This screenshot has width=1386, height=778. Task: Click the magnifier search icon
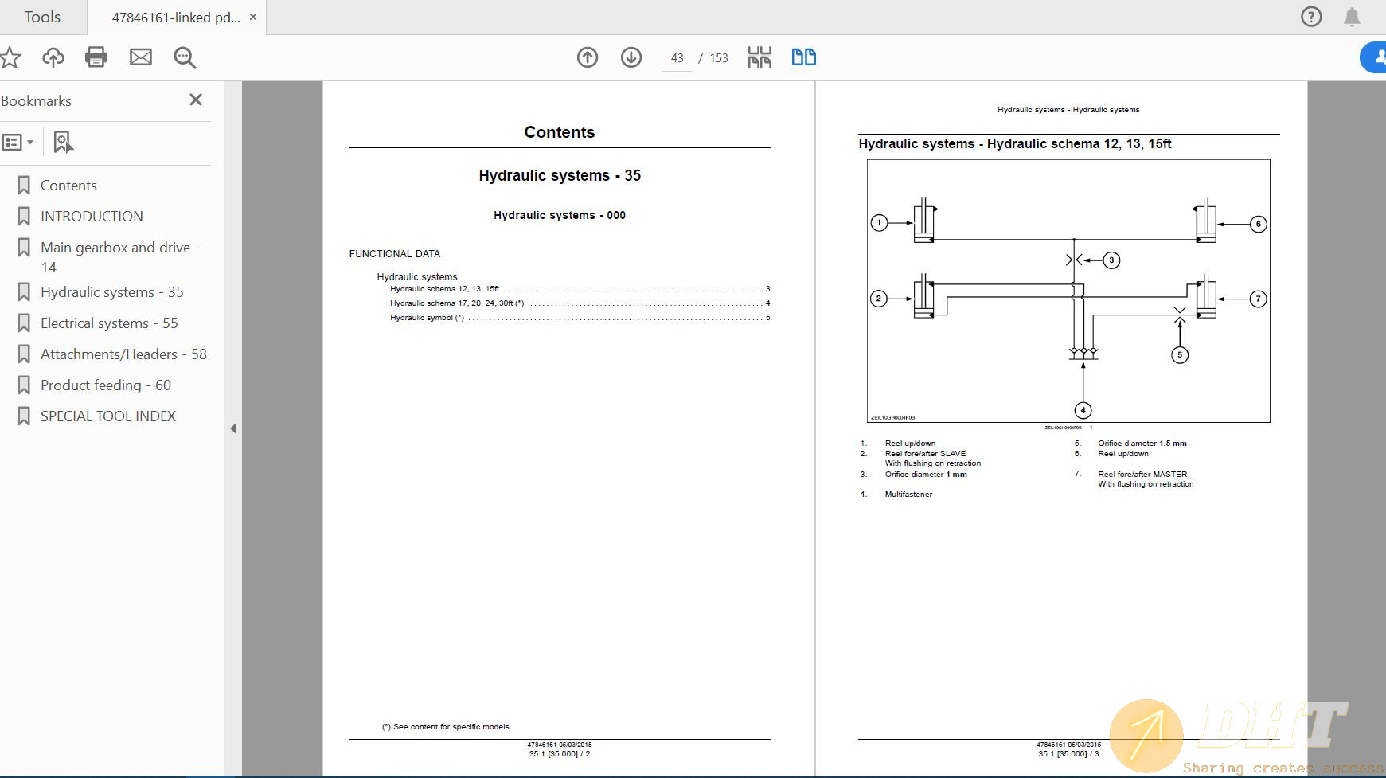click(185, 57)
